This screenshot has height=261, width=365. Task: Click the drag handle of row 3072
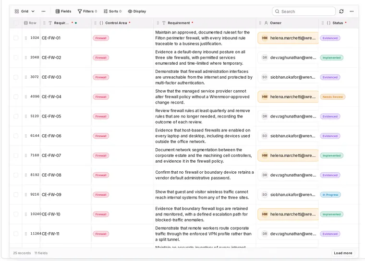coord(26,77)
